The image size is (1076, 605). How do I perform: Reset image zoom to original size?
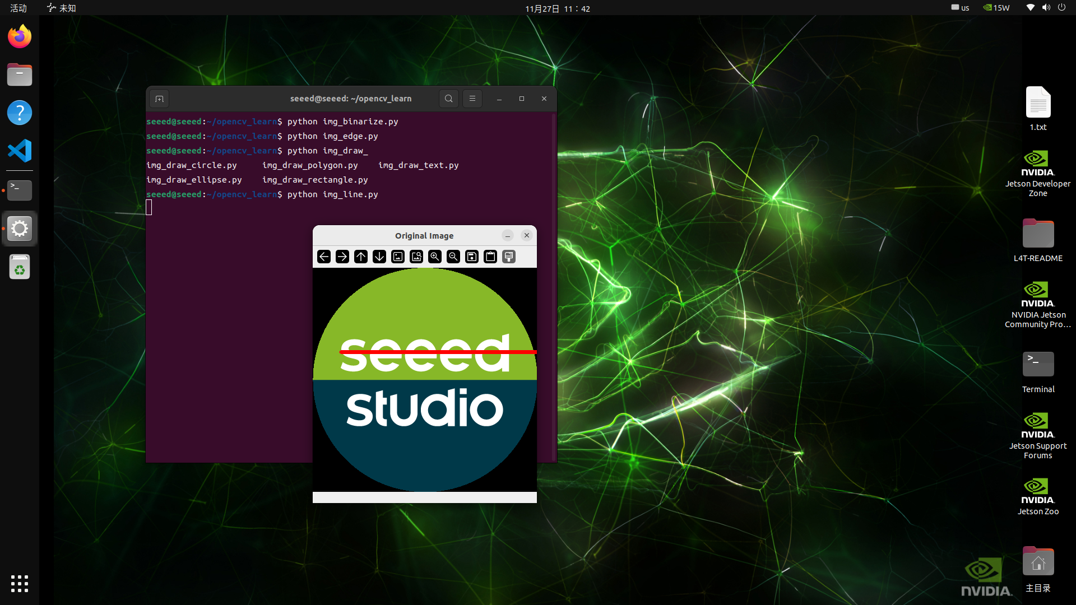click(x=398, y=257)
